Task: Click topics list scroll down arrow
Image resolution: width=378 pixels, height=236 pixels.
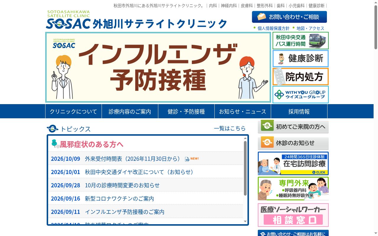Action: point(245,222)
